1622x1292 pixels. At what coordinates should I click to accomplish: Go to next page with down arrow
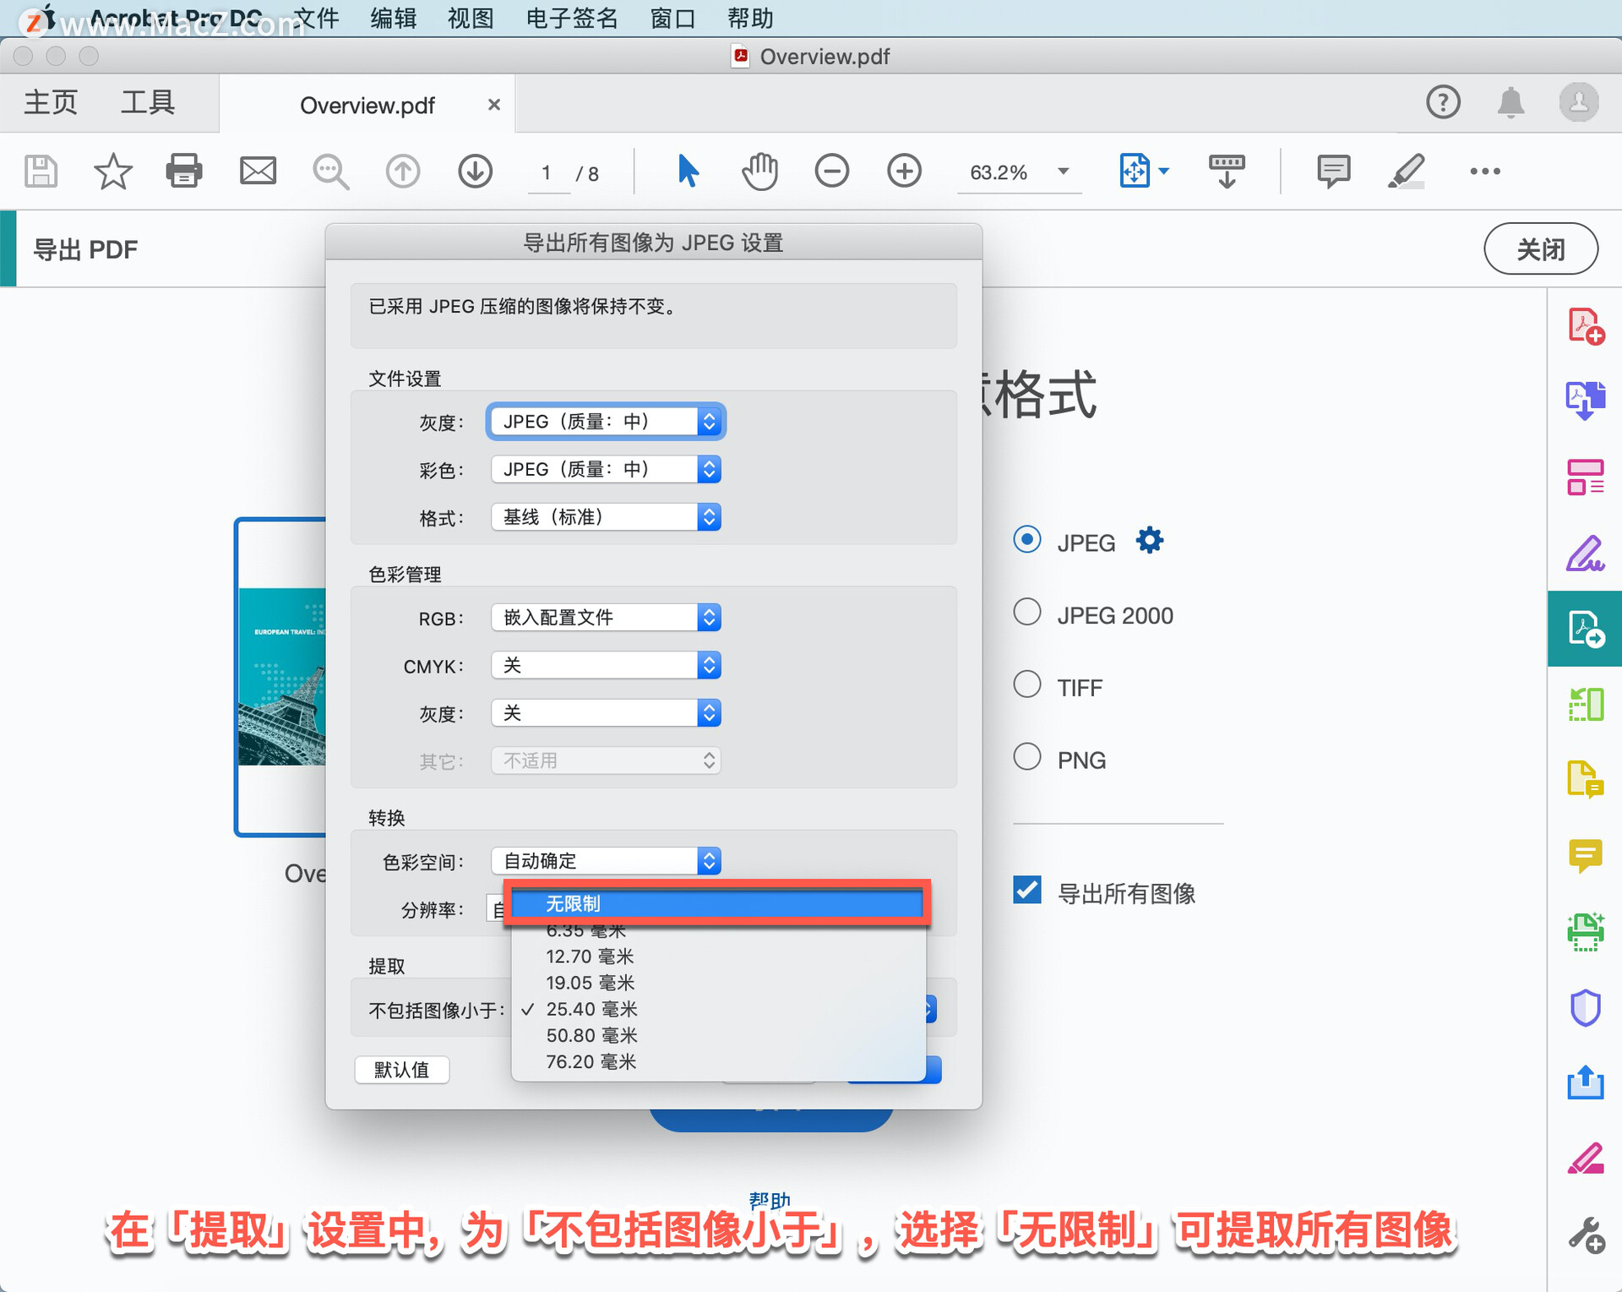click(x=475, y=171)
